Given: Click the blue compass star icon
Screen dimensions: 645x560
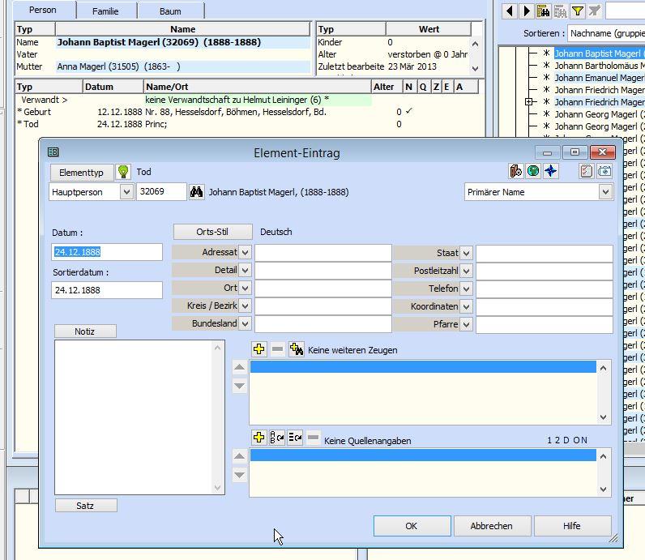Looking at the screenshot, I should (551, 171).
